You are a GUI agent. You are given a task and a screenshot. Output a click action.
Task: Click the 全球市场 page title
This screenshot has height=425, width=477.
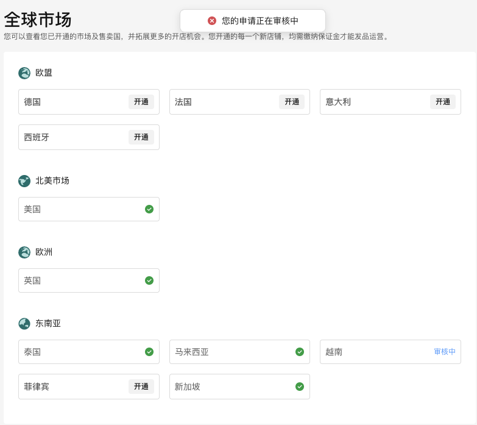(38, 20)
